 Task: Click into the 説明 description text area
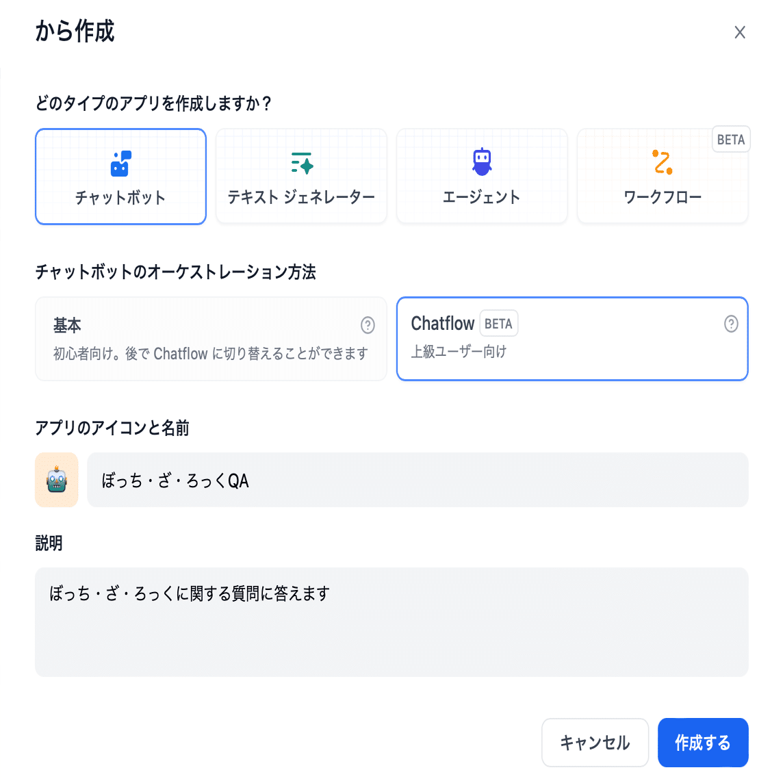tap(391, 622)
